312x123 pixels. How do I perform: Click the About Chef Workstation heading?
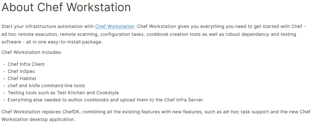(x=66, y=7)
